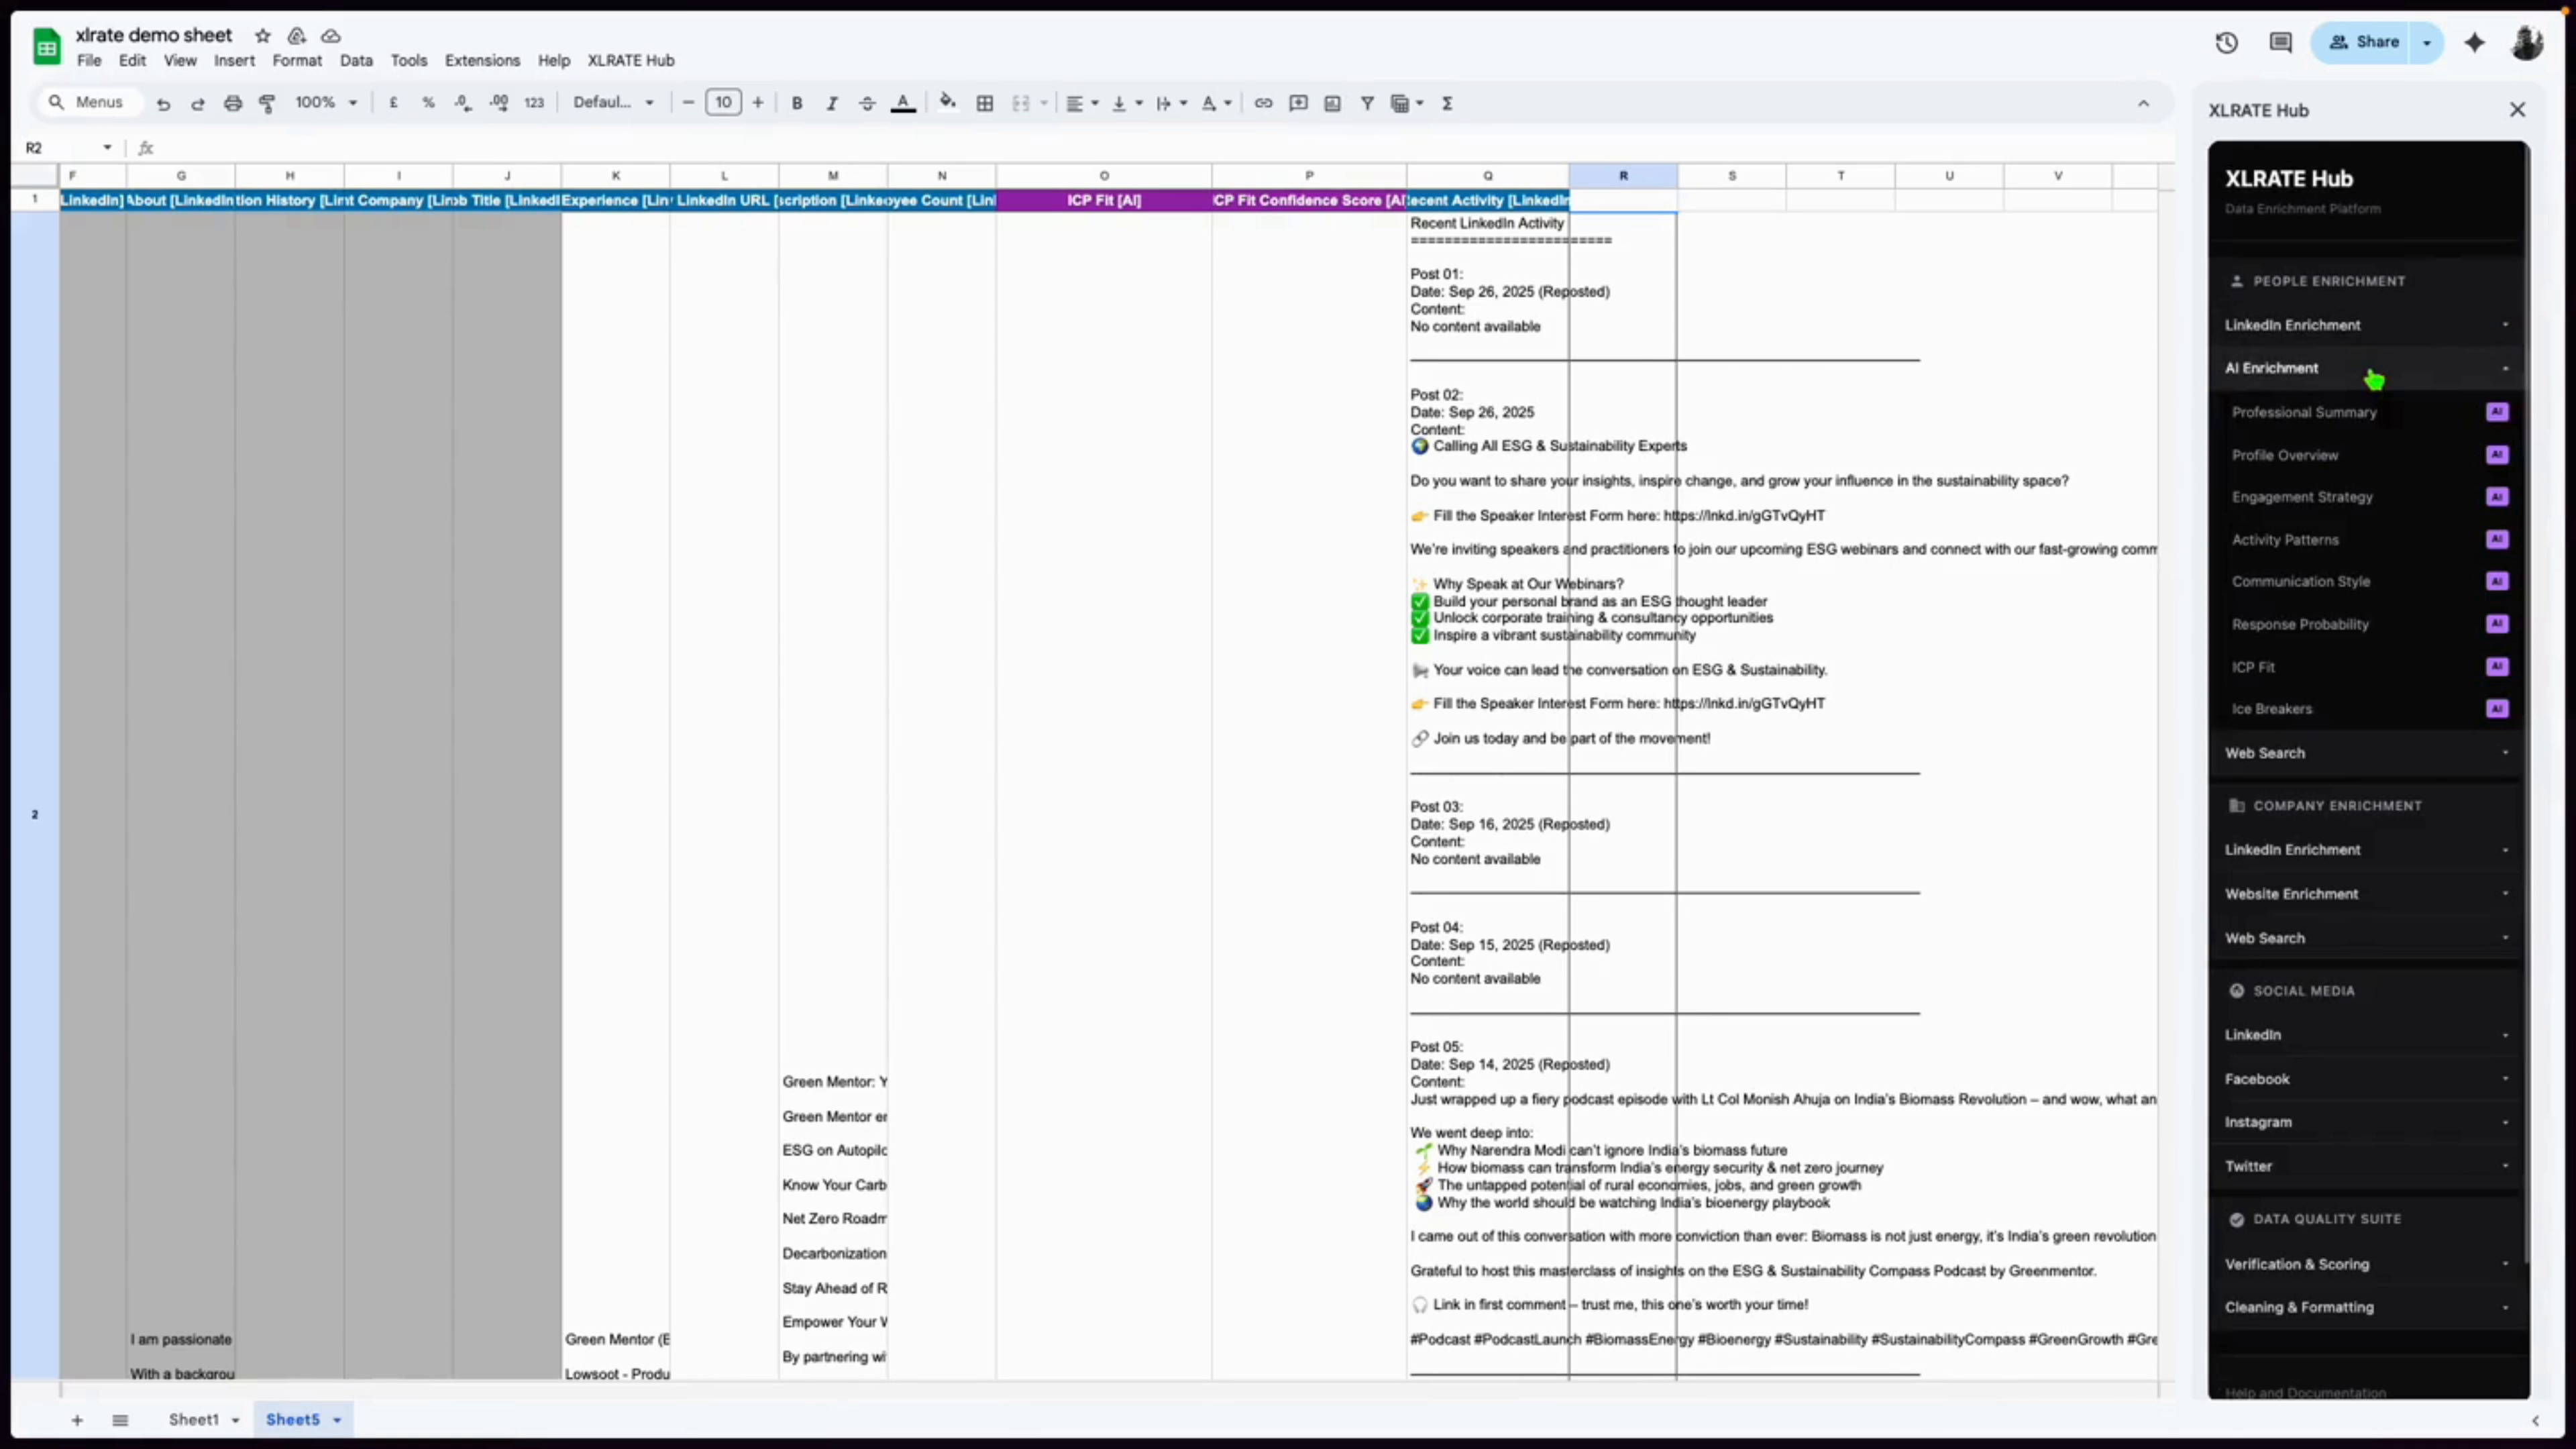Select the Format as currency icon
Viewport: 2576px width, 1449px height.
[393, 102]
